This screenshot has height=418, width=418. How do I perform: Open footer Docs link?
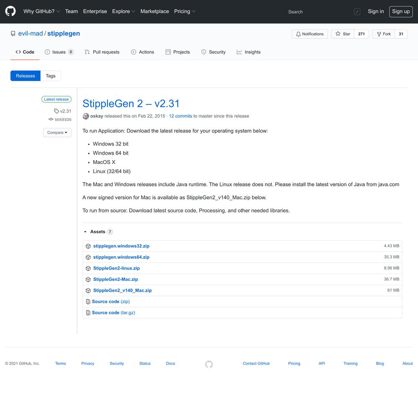point(171,363)
